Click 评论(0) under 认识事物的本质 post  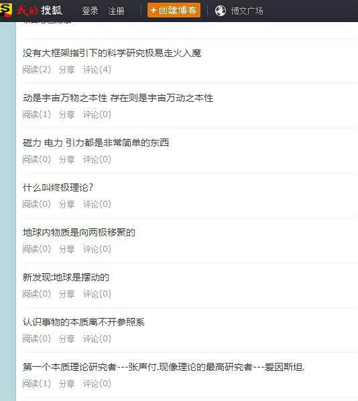click(97, 339)
